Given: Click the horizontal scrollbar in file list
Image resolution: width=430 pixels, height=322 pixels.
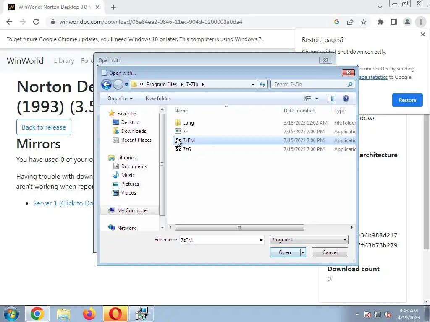Looking at the screenshot, I should pos(239,228).
